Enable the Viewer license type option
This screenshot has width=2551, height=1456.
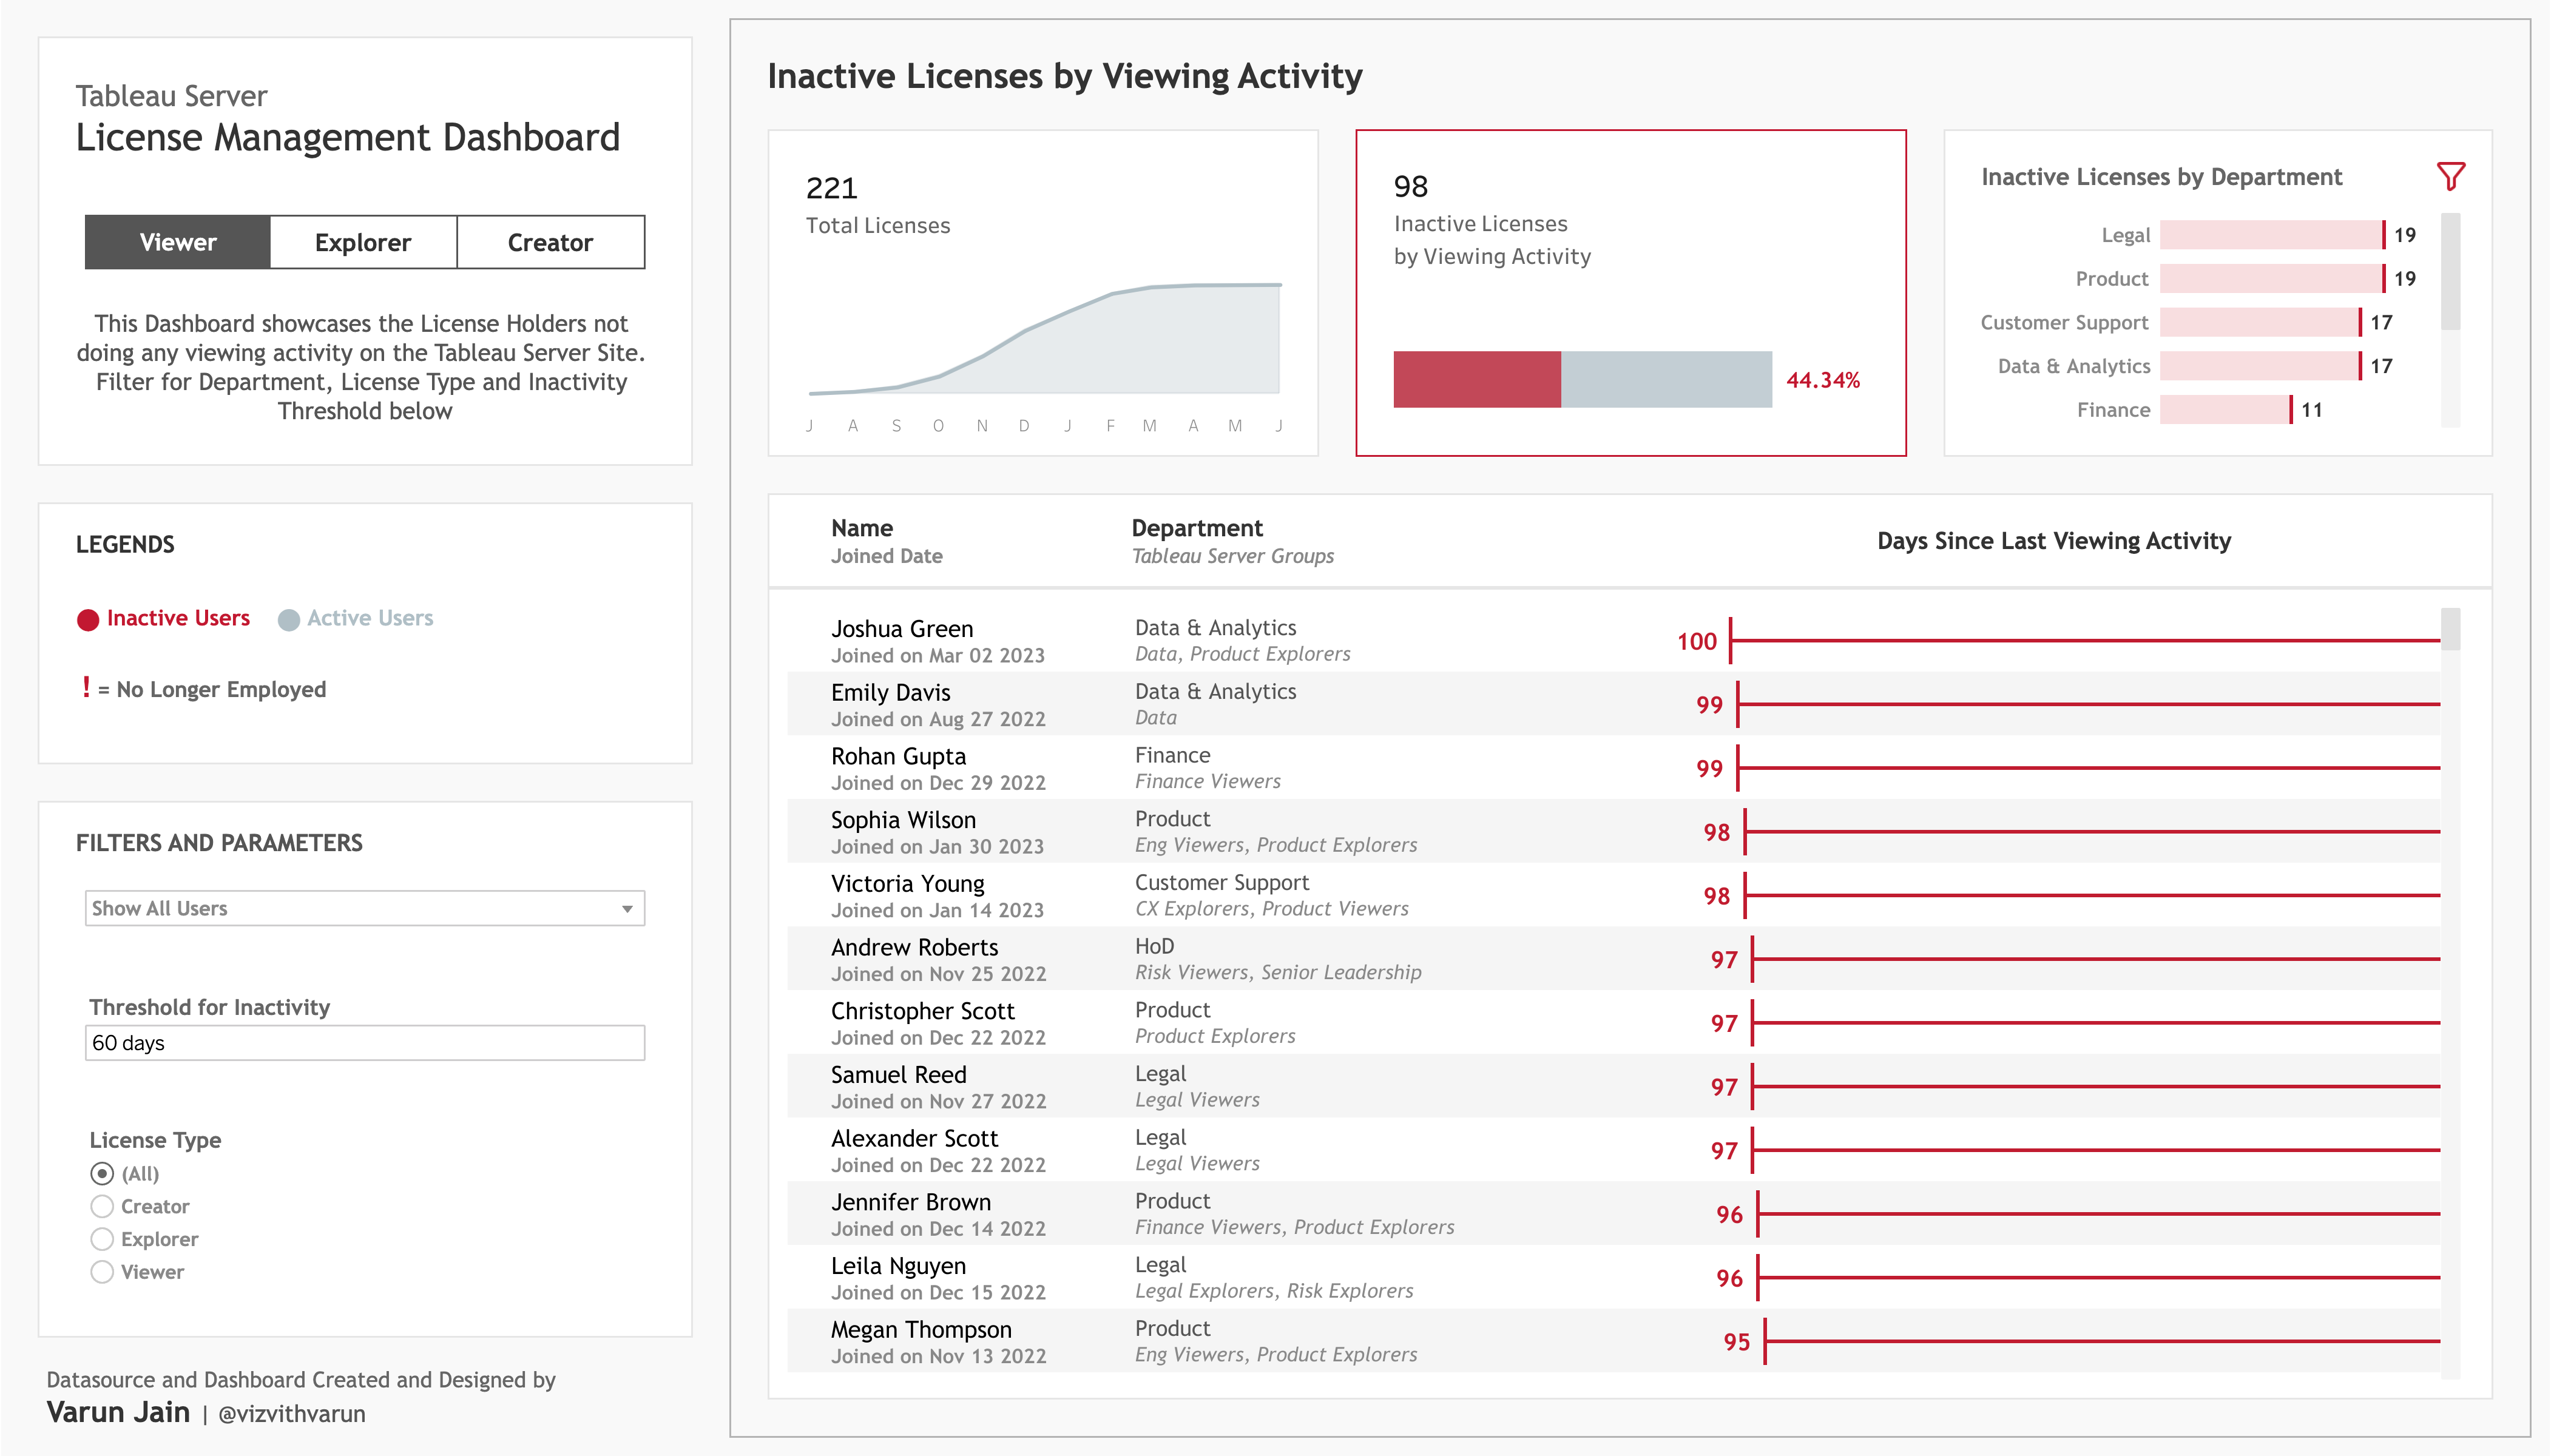(x=102, y=1271)
